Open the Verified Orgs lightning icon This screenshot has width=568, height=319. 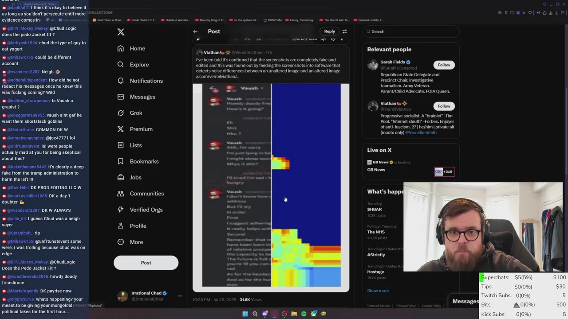point(121,210)
